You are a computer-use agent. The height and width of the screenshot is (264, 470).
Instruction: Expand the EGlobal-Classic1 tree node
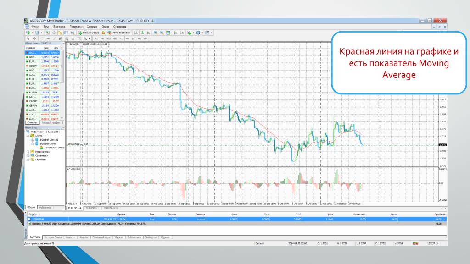[x=33, y=140]
